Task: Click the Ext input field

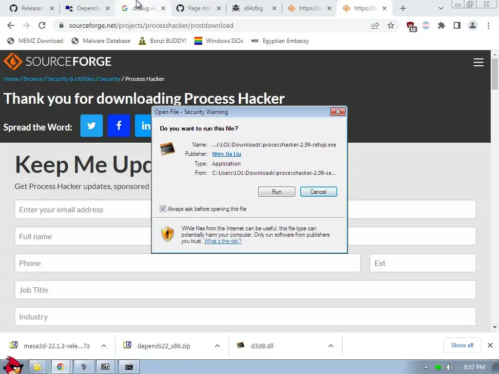Action: (423, 262)
